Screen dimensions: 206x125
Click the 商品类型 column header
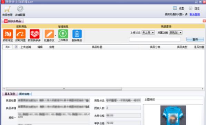182,47
